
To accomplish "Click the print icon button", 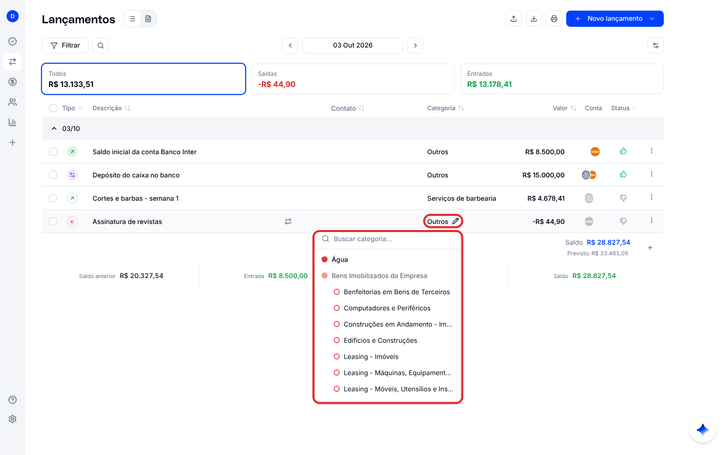I will (554, 19).
